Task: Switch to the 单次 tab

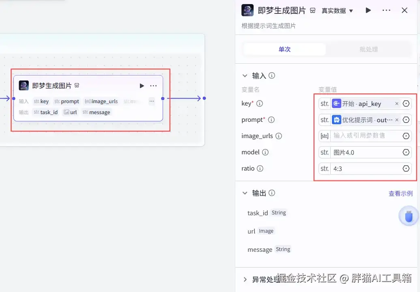Action: pyautogui.click(x=284, y=49)
